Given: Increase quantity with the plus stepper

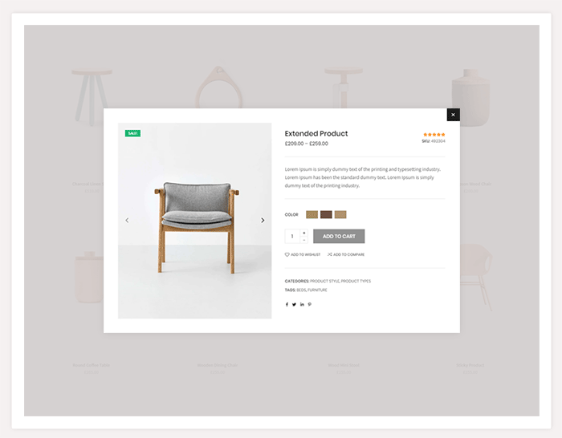Looking at the screenshot, I should tap(304, 233).
